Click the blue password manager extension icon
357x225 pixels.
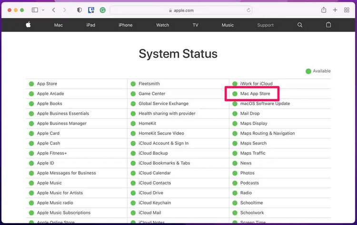(91, 10)
